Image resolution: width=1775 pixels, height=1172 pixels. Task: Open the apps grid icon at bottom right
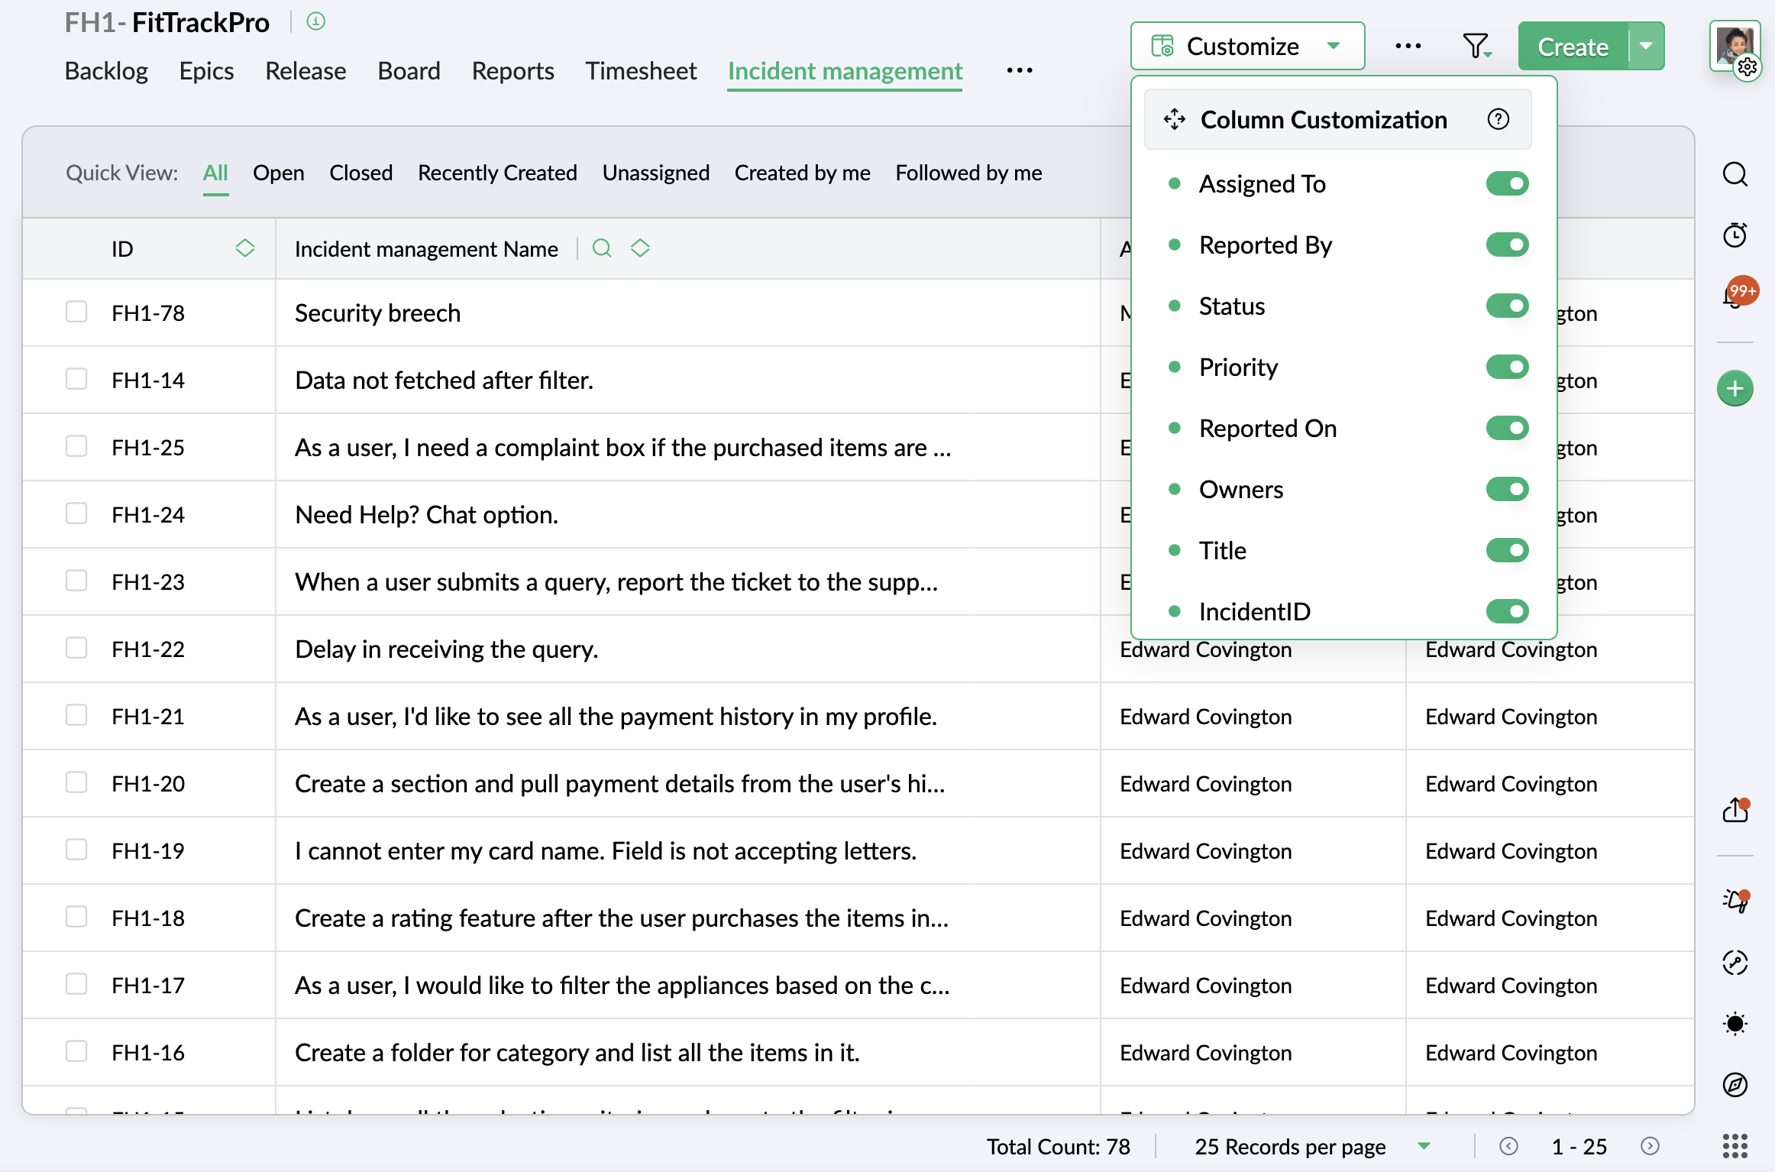[x=1735, y=1146]
